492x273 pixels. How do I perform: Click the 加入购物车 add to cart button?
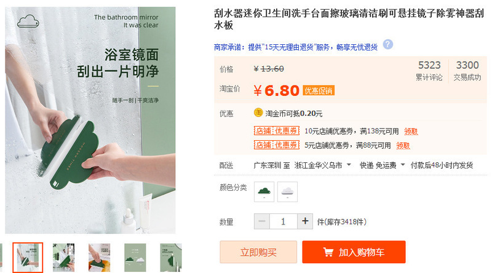pos(354,252)
